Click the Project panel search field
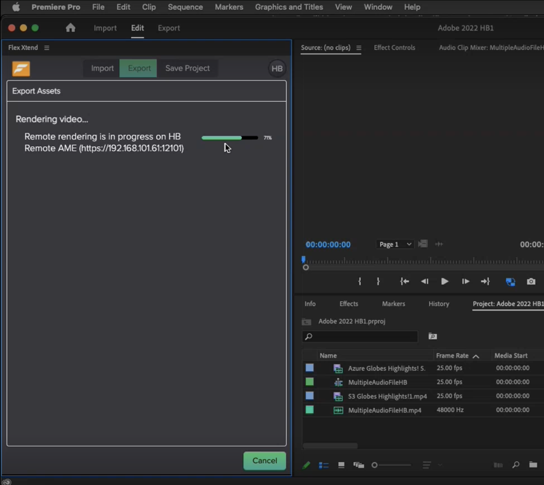Image resolution: width=544 pixels, height=485 pixels. pos(360,336)
